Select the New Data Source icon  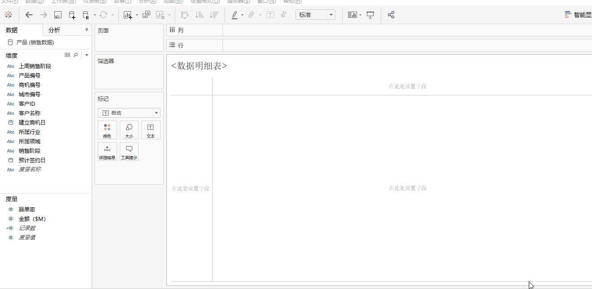click(72, 14)
